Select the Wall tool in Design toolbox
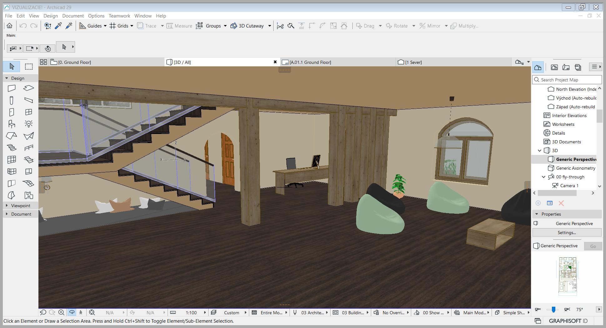The image size is (606, 328). coord(12,88)
